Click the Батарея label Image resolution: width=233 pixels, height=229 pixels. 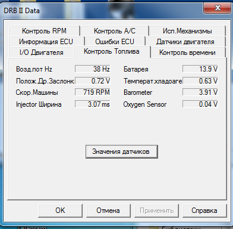[x=136, y=69]
